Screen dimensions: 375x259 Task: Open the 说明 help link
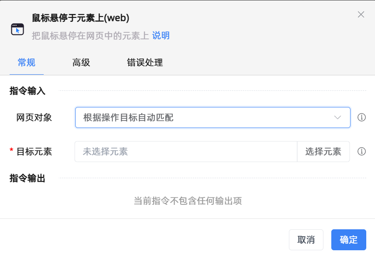[161, 36]
